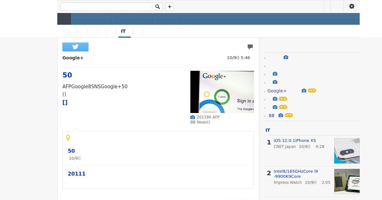Click the blue [] link under summary
Screen dimensions: 382x200
pyautogui.click(x=65, y=102)
